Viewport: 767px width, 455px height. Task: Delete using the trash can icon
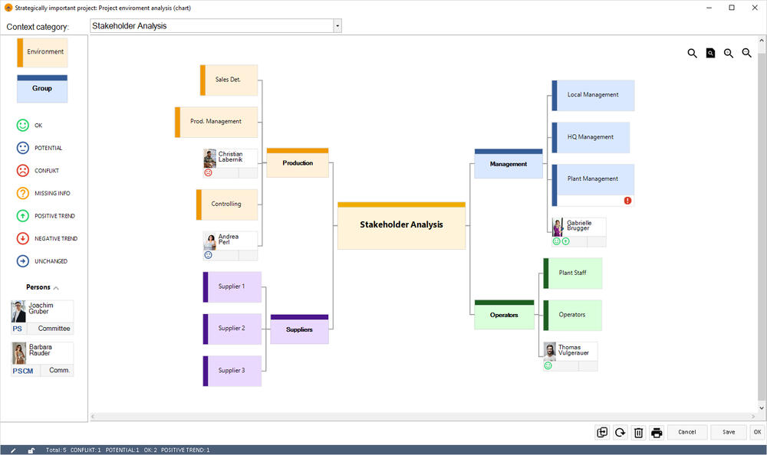[x=638, y=432]
